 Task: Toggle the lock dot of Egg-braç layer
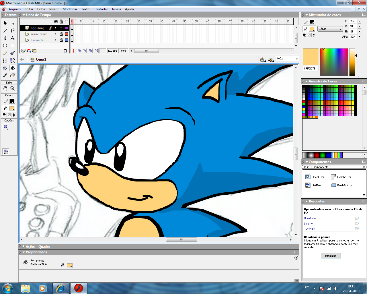pos(61,28)
